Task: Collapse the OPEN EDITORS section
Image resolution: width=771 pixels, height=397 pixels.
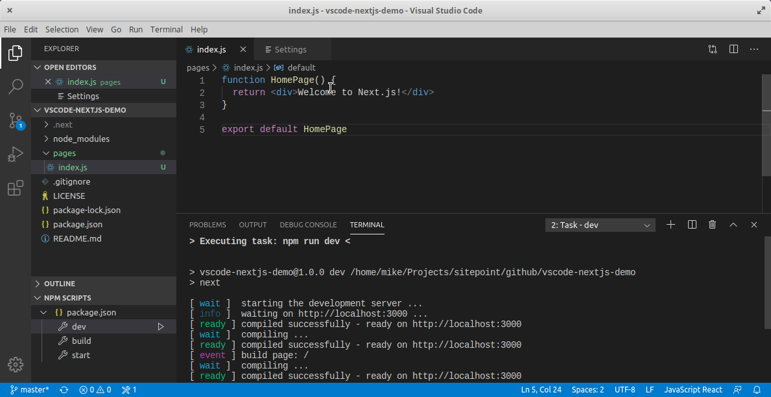Action: [x=38, y=67]
